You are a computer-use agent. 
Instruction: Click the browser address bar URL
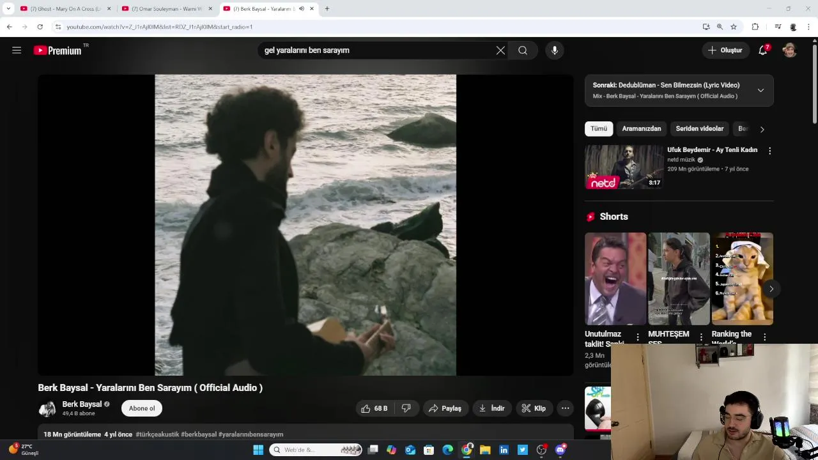(160, 27)
